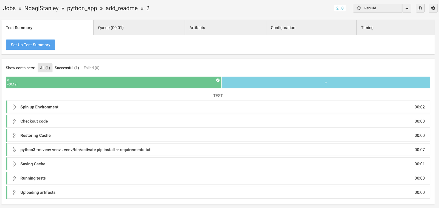
Task: Click the green checkmark on container 0
Action: 218,80
